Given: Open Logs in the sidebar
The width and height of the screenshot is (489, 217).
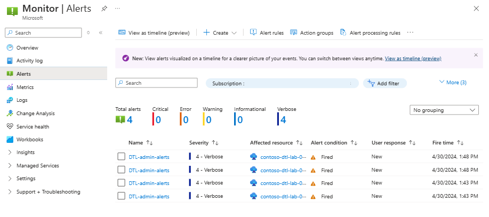Looking at the screenshot, I should tap(22, 100).
